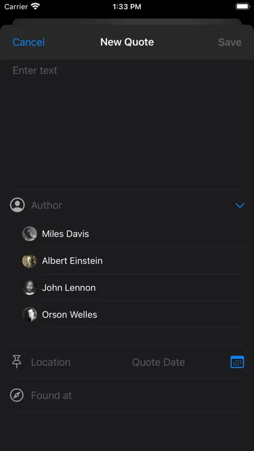
Task: Click the Quote Date field
Action: 178,362
